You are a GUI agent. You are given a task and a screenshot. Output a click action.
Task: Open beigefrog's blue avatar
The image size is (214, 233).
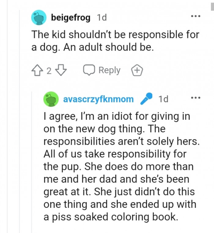point(39,18)
